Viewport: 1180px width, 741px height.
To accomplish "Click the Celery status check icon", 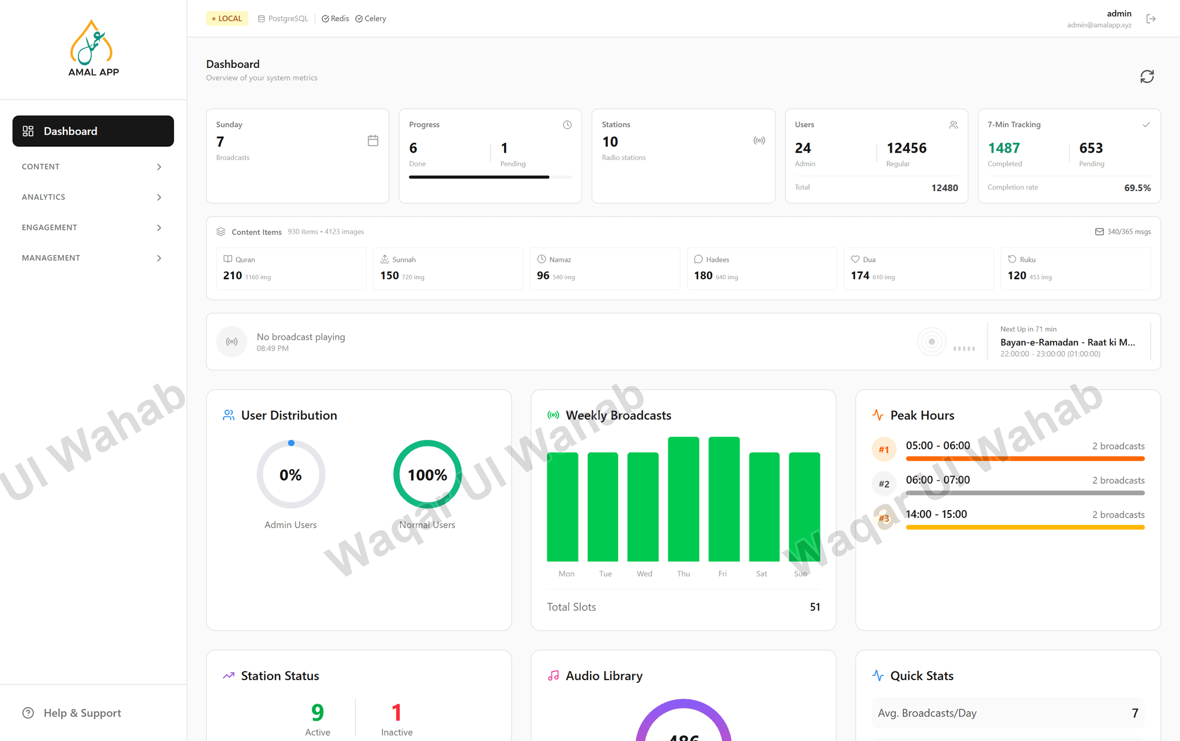I will 359,19.
